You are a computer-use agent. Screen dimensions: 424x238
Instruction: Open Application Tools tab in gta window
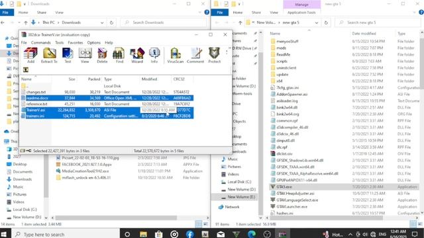[301, 13]
